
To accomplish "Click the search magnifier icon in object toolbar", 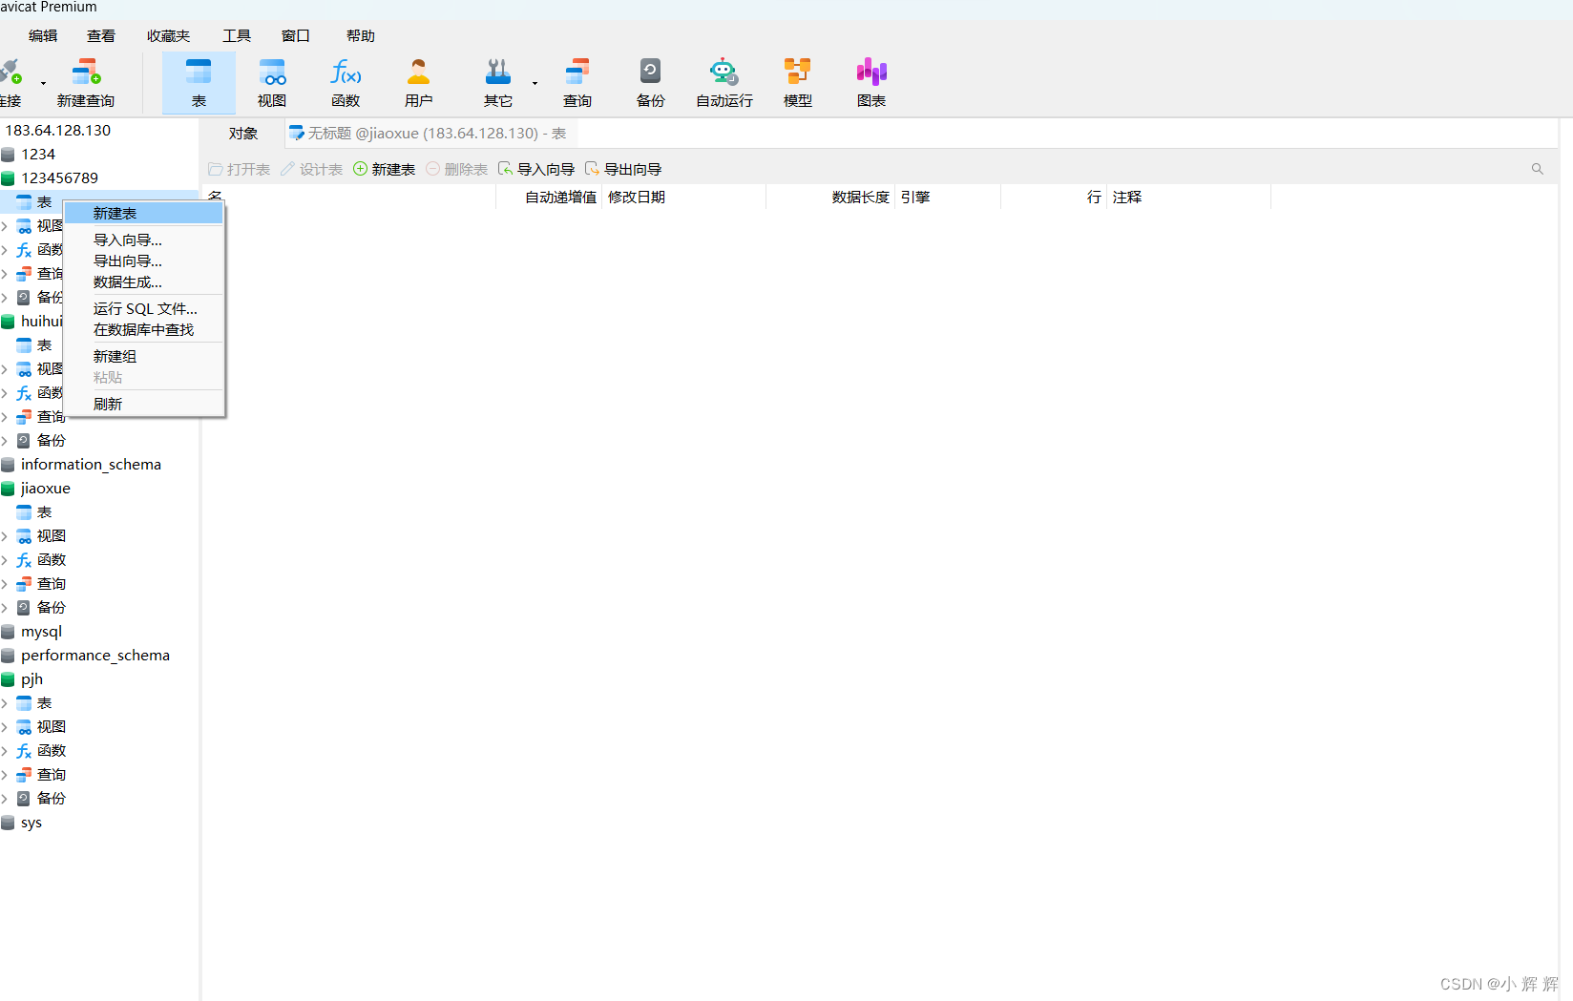I will (1538, 169).
